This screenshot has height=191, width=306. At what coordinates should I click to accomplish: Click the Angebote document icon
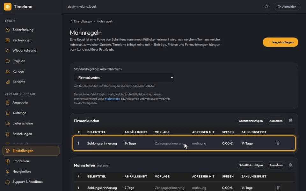click(x=8, y=103)
